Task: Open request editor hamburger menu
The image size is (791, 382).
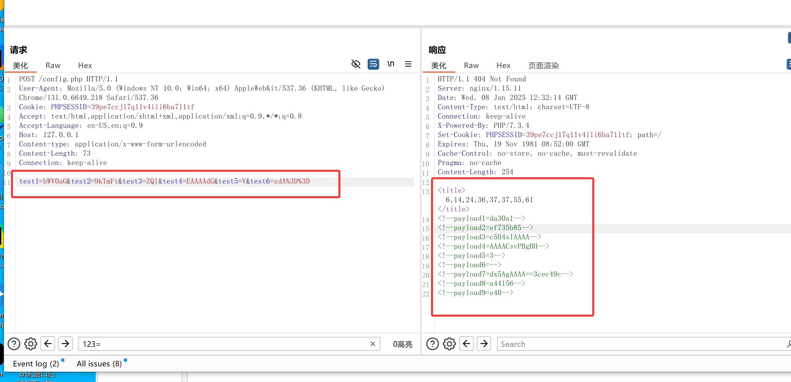Action: (x=408, y=64)
